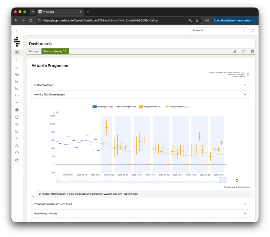Select the empty circle icon in sidebar

pyautogui.click(x=17, y=96)
